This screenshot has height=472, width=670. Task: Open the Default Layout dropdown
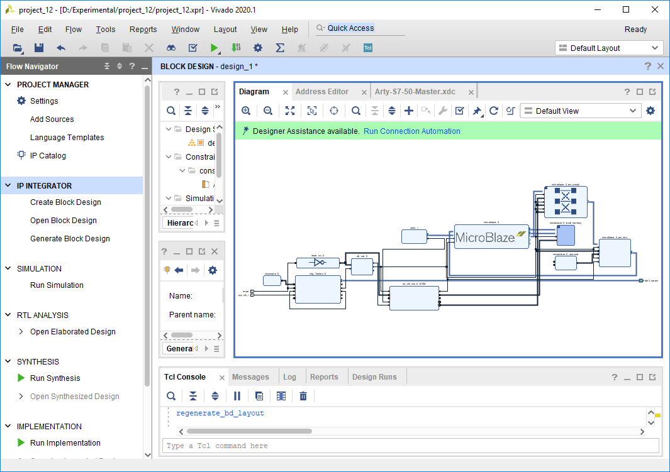(609, 48)
